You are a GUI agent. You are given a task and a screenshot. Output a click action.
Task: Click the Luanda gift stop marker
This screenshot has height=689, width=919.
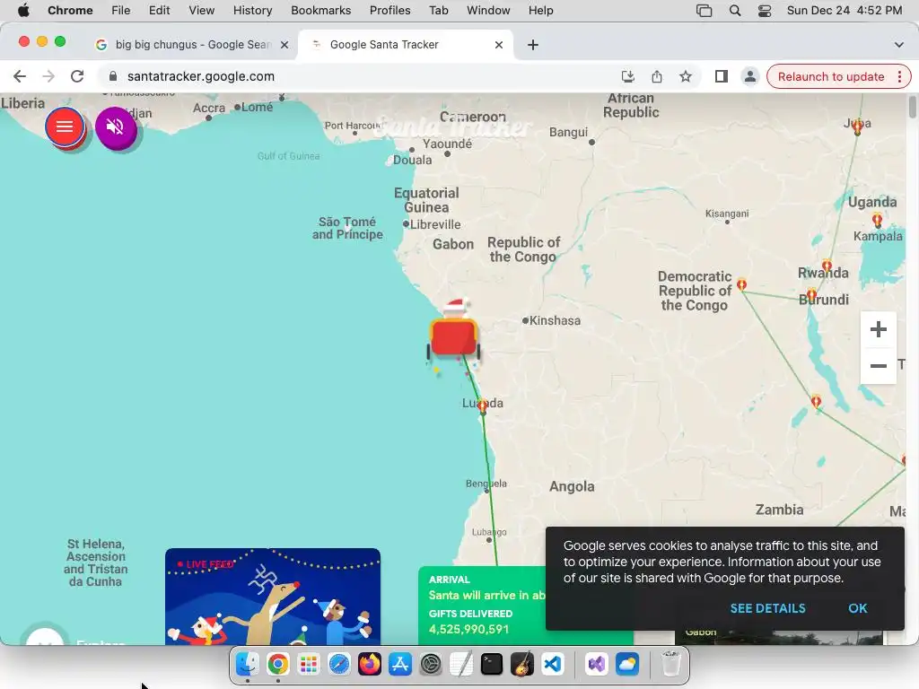482,405
